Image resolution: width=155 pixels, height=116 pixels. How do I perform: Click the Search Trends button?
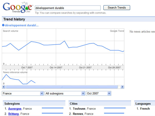pyautogui.click(x=117, y=8)
